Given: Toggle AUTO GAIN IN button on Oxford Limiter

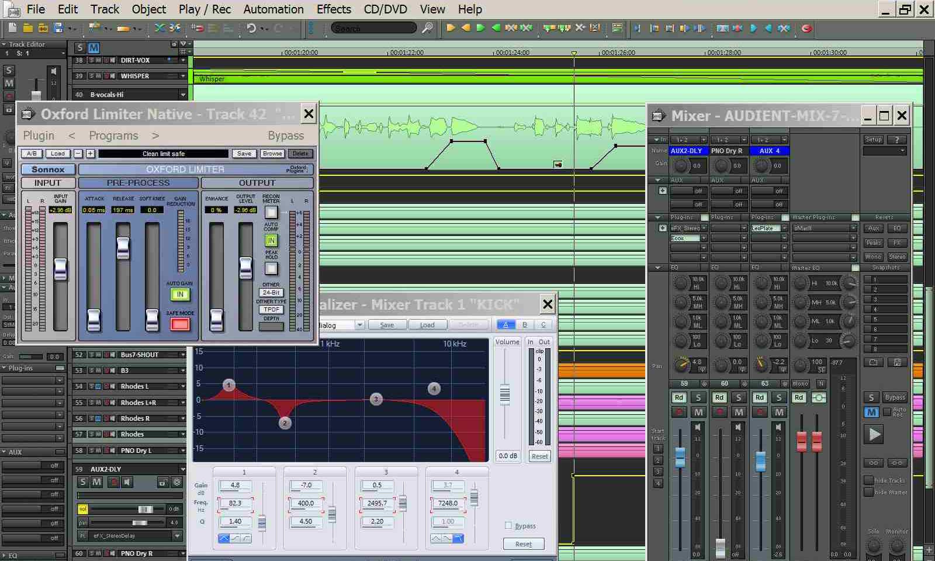Looking at the screenshot, I should [x=180, y=295].
